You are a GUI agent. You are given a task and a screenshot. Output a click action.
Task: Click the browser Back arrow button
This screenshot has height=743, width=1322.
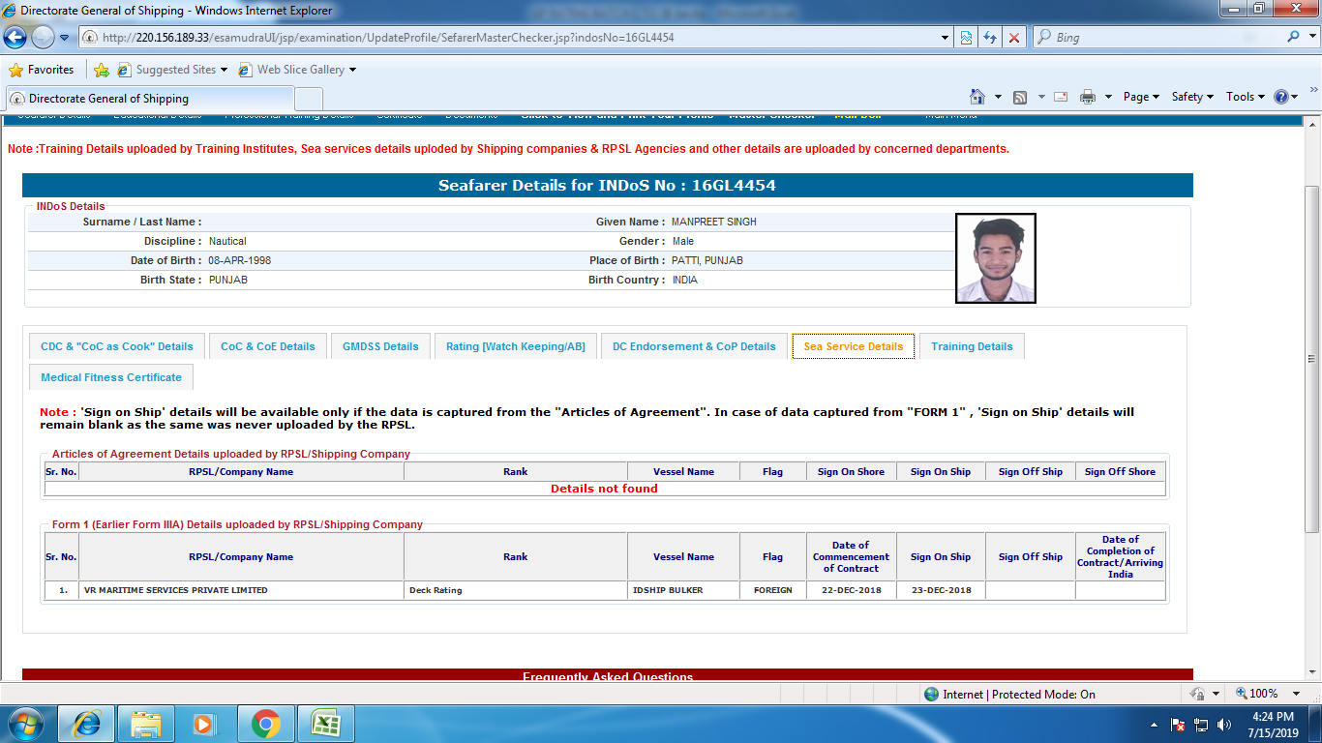pyautogui.click(x=15, y=38)
